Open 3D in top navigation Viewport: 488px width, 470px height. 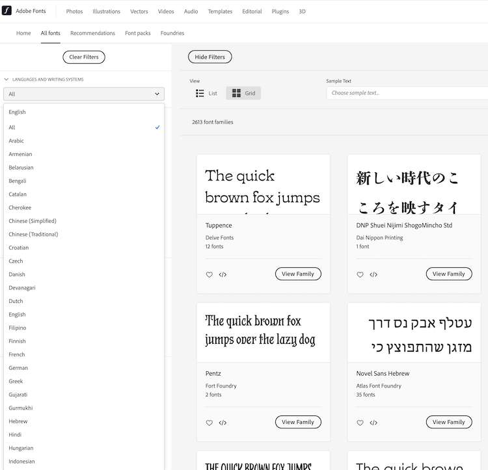click(302, 12)
